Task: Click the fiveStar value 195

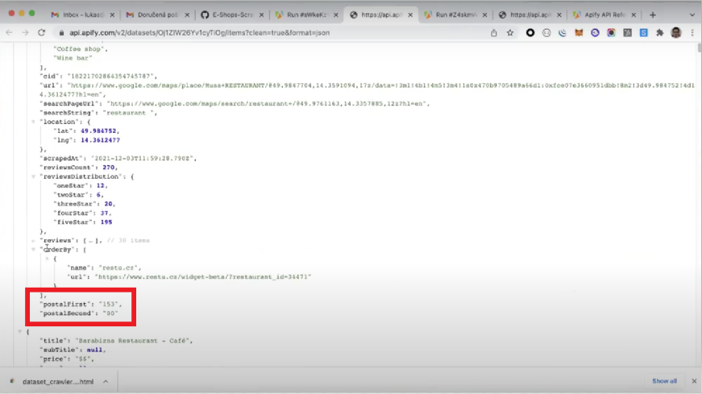Action: pos(106,222)
